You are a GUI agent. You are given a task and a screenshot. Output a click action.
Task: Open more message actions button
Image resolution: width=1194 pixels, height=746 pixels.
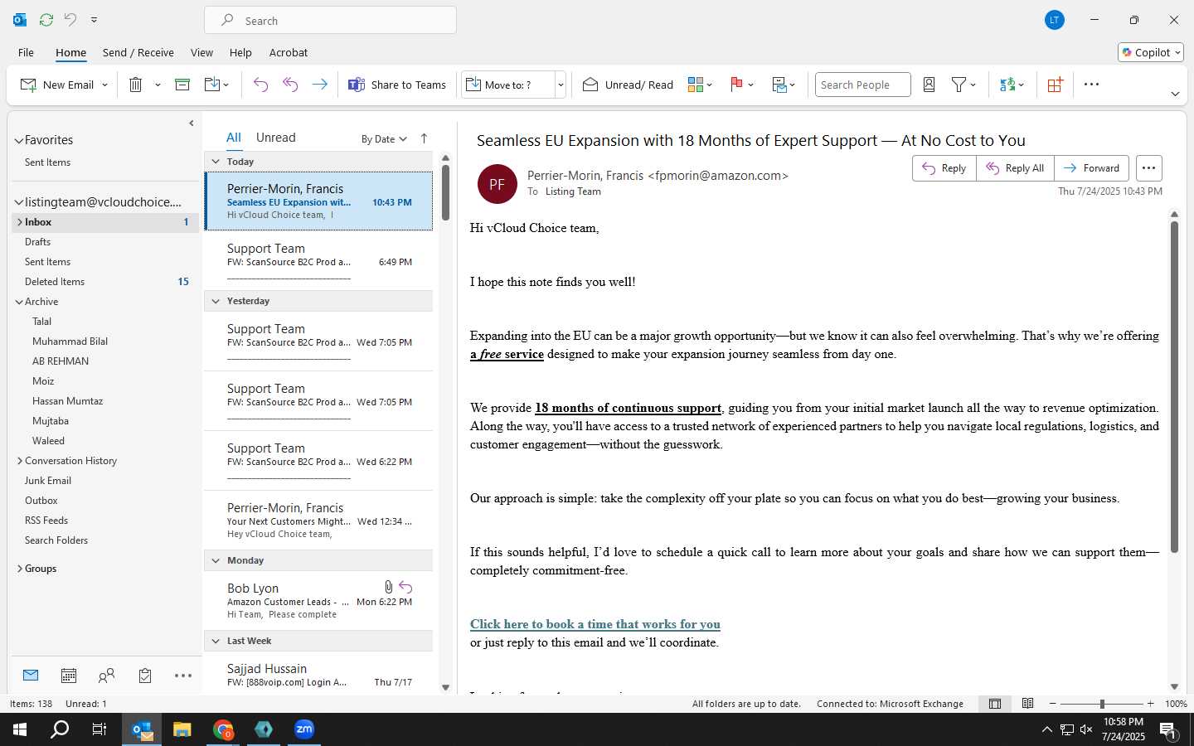tap(1148, 167)
